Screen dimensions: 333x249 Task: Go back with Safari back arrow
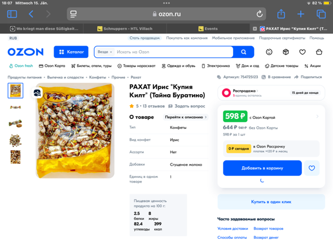[x=31, y=14]
